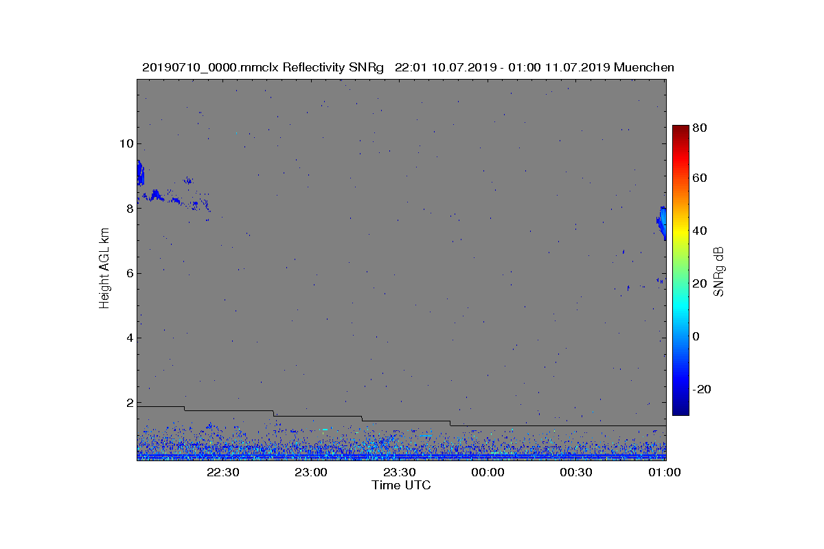Click the height tick label 6
The width and height of the screenshot is (824, 549).
click(128, 273)
